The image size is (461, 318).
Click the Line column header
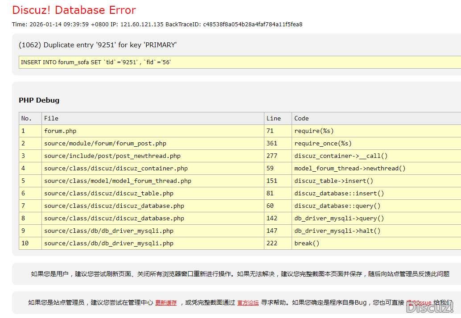point(273,119)
